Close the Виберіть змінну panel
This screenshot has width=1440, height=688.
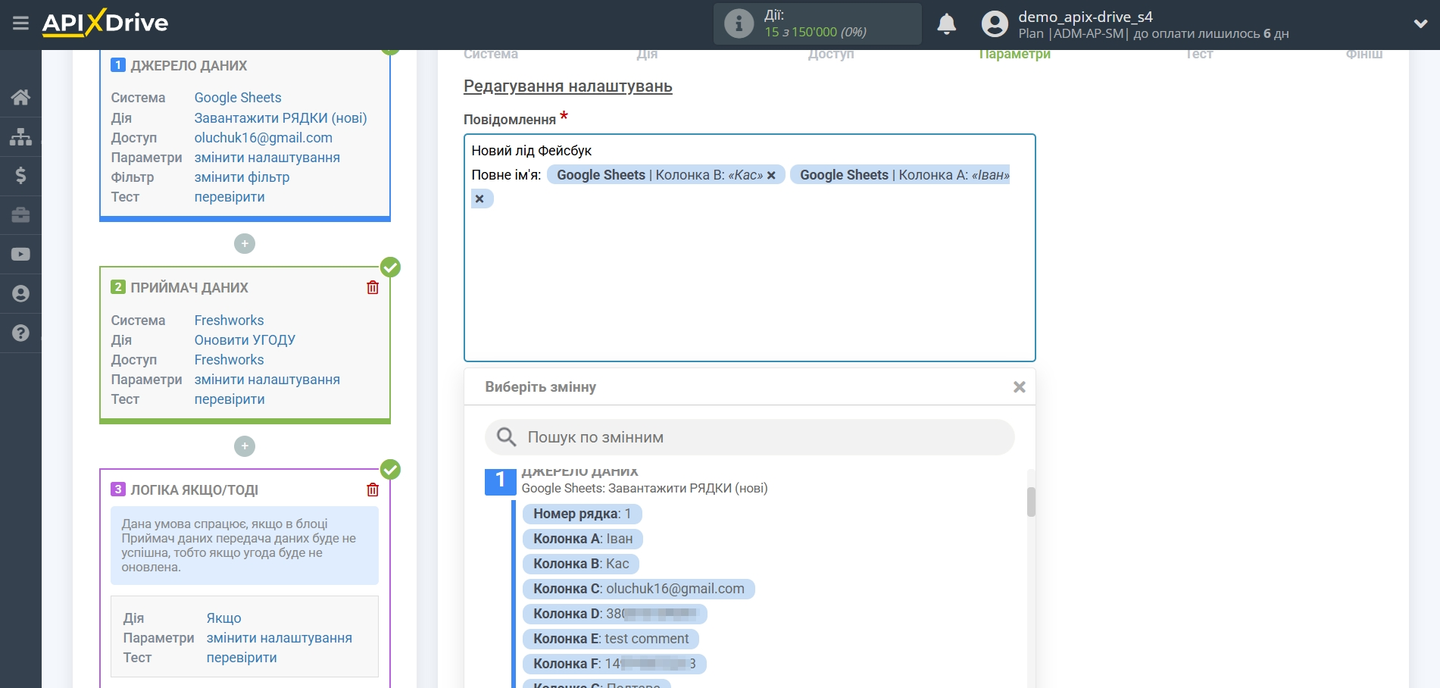pyautogui.click(x=1019, y=387)
